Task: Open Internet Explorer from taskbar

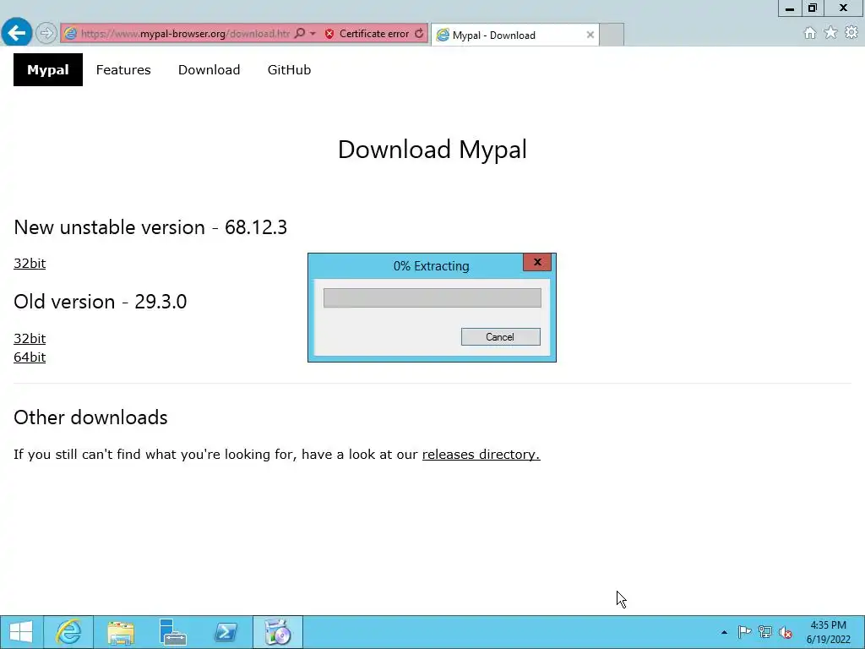Action: coord(69,632)
